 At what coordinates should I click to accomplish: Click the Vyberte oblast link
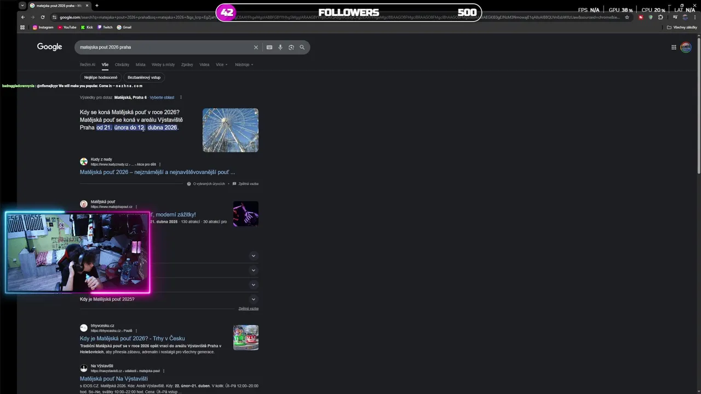tap(162, 97)
